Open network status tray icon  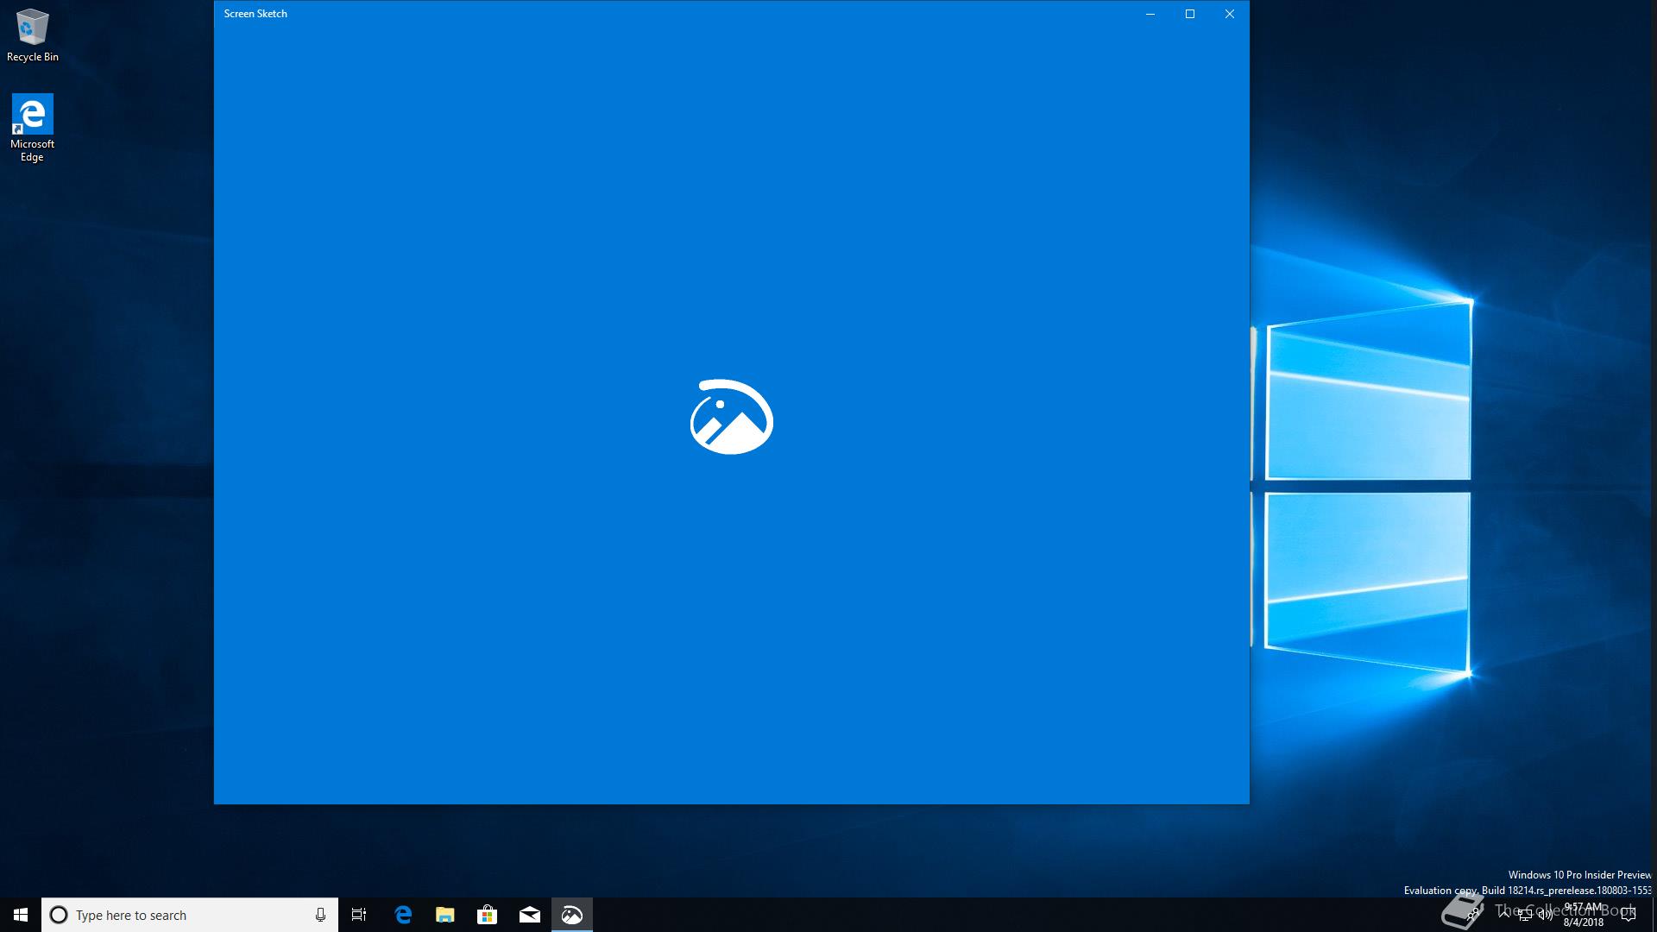[x=1525, y=915]
